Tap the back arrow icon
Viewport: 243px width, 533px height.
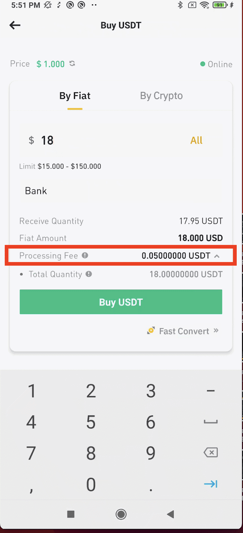(15, 25)
